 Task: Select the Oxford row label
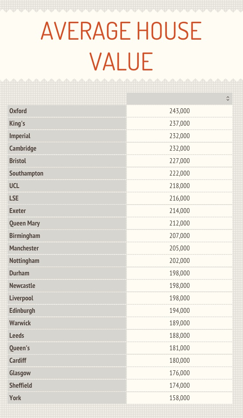coord(67,111)
